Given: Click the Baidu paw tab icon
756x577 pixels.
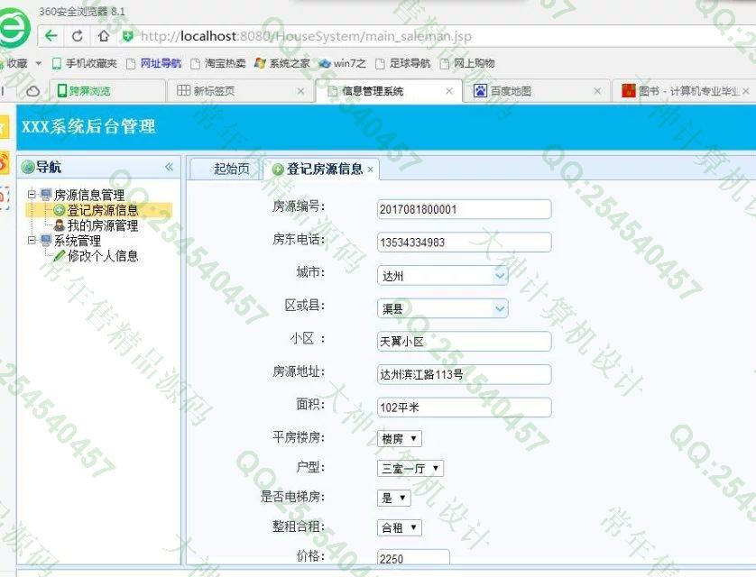Looking at the screenshot, I should [480, 90].
